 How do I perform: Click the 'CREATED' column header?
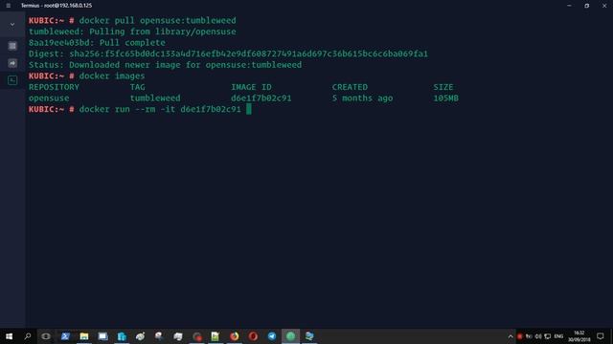tap(350, 87)
